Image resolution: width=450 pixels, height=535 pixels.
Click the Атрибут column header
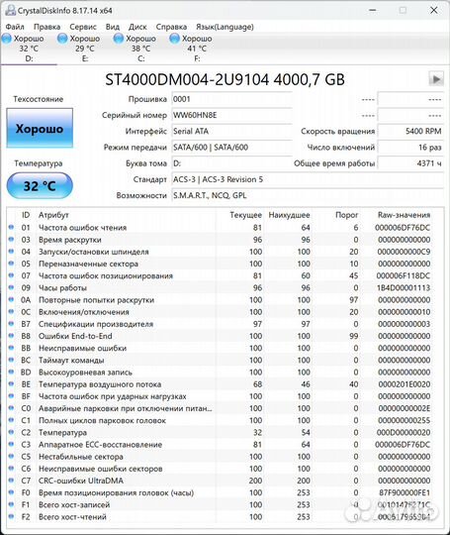pyautogui.click(x=53, y=215)
